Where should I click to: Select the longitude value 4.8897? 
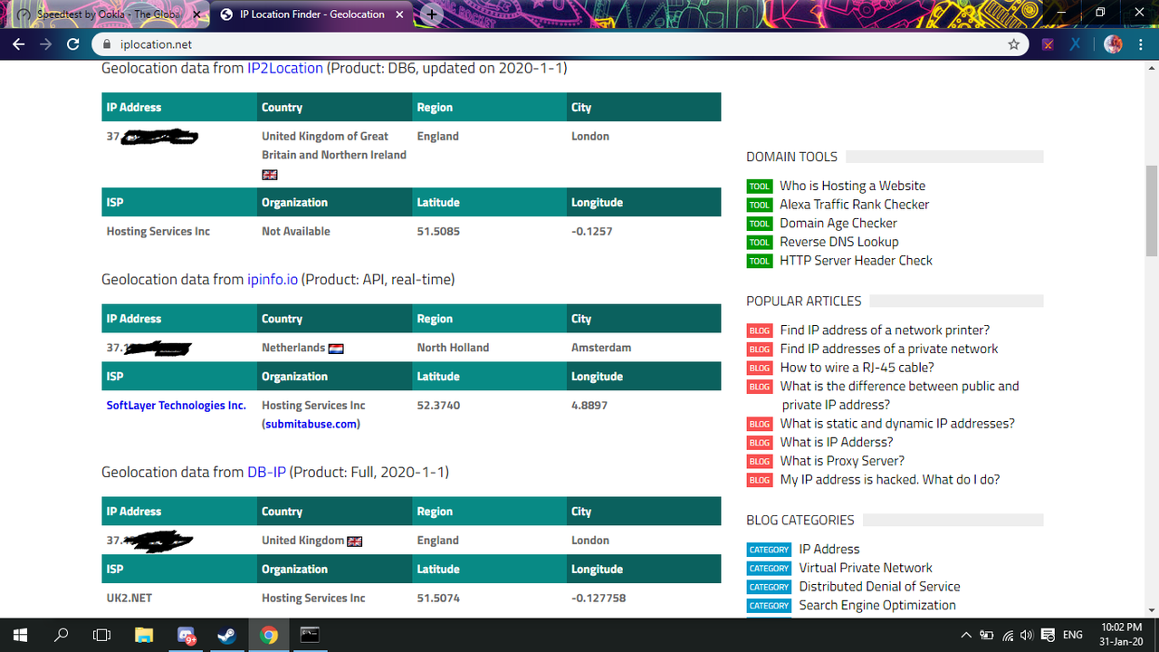pos(589,406)
